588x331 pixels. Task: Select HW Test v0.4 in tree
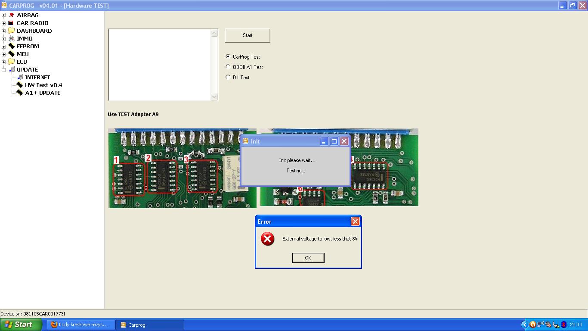pos(43,85)
